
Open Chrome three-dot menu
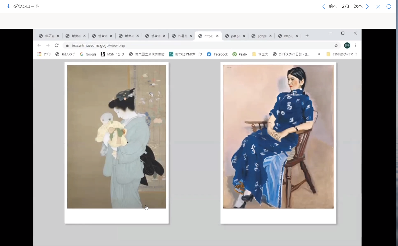(356, 45)
